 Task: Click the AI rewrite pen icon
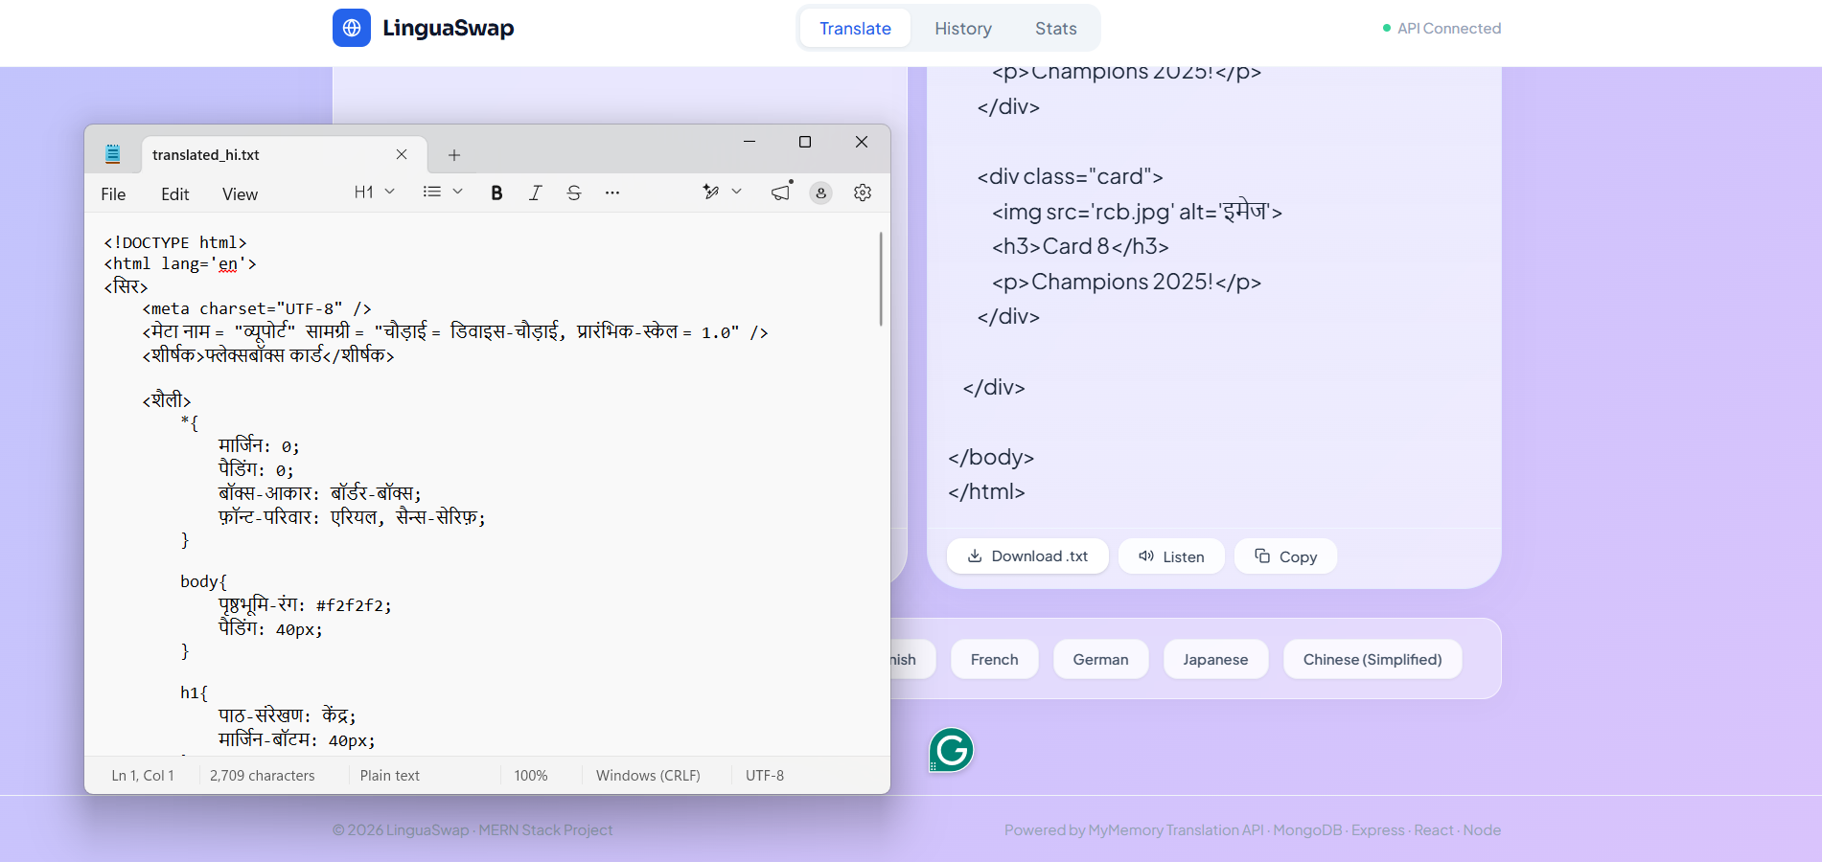tap(711, 193)
